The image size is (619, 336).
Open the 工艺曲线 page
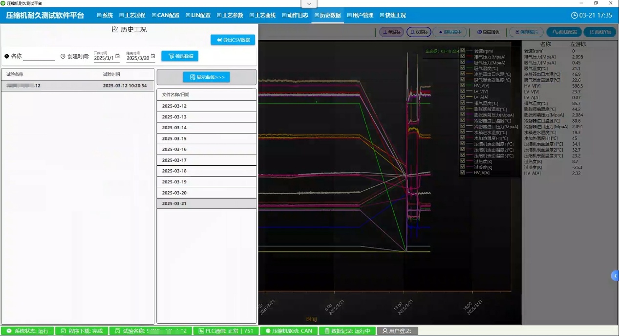(x=262, y=15)
